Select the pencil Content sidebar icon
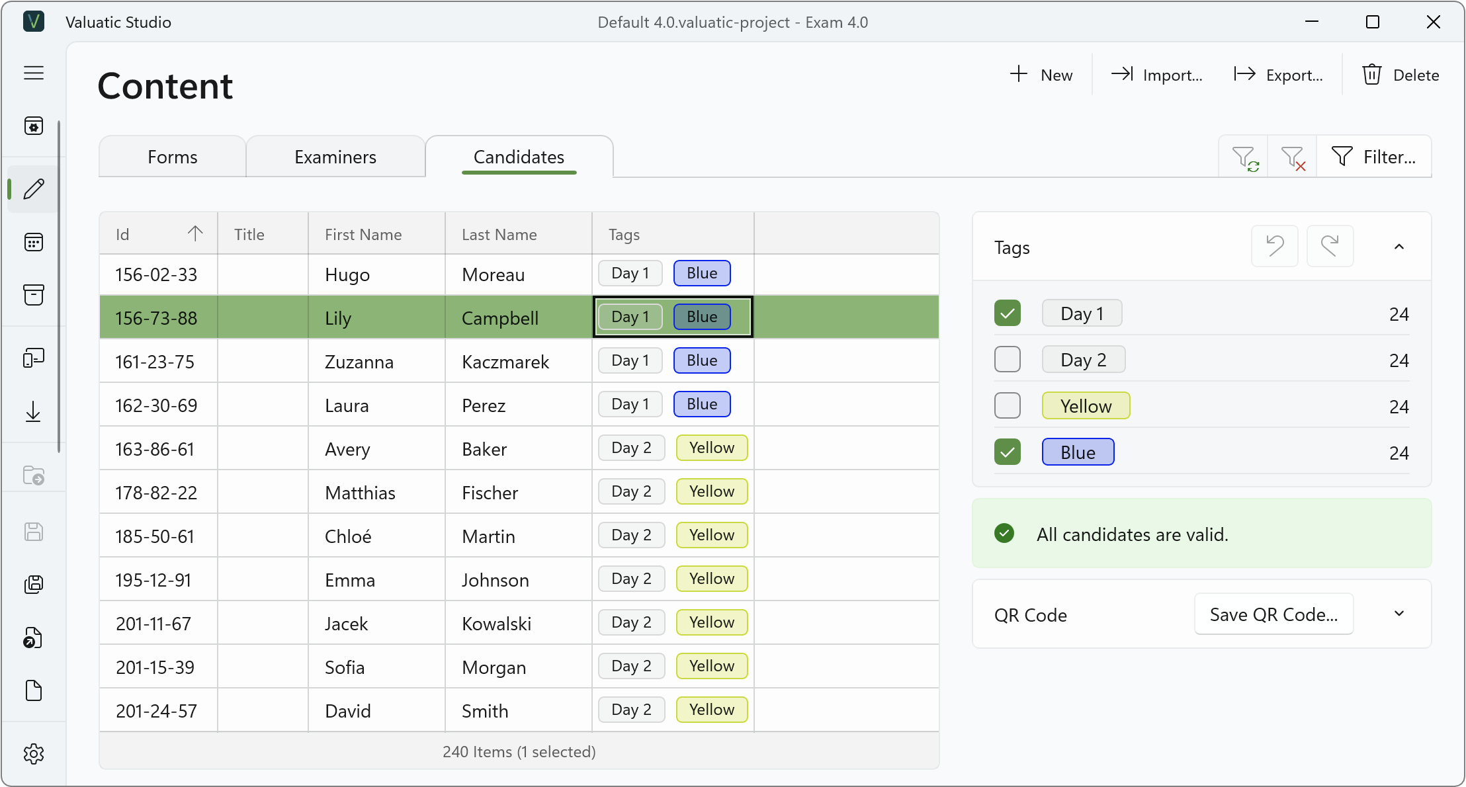The height and width of the screenshot is (787, 1466). point(34,189)
